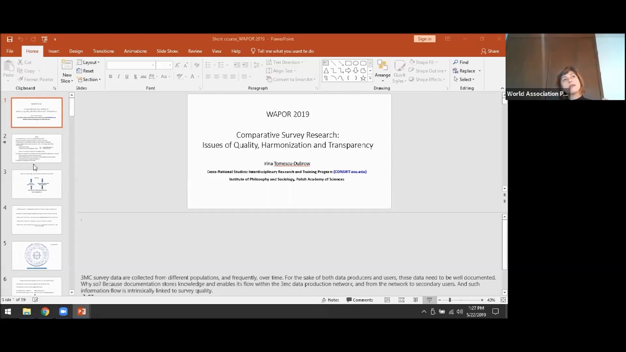This screenshot has width=626, height=352.
Task: Open the File menu
Action: click(x=10, y=51)
